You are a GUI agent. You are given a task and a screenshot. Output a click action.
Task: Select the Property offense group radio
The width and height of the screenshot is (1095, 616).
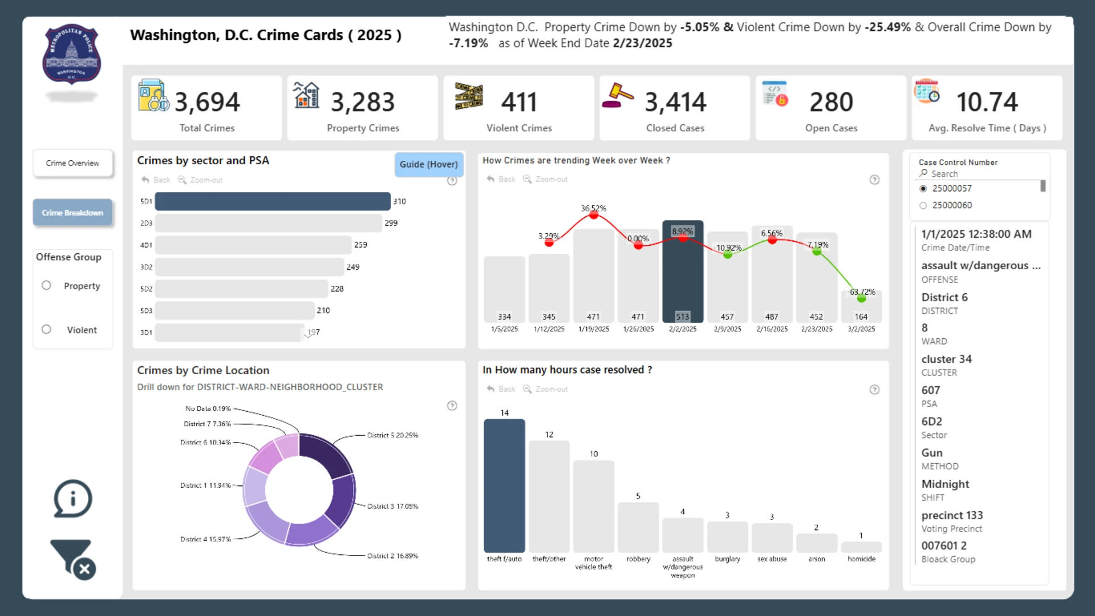click(x=46, y=285)
